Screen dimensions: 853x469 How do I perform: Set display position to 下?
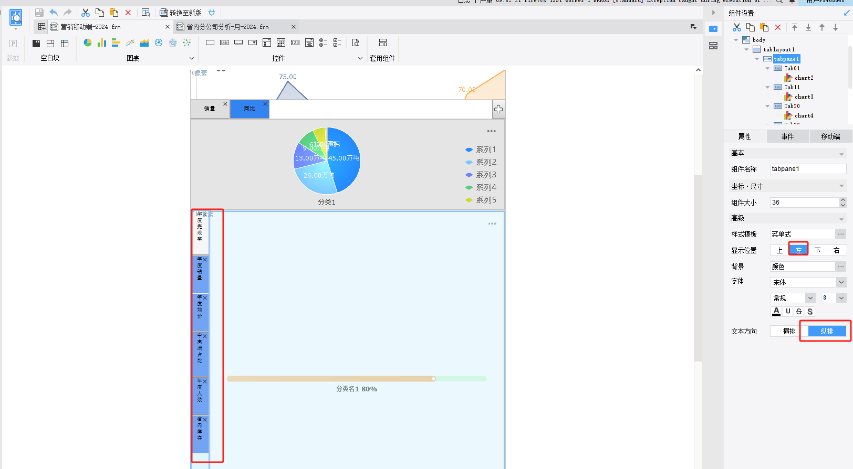pos(818,250)
